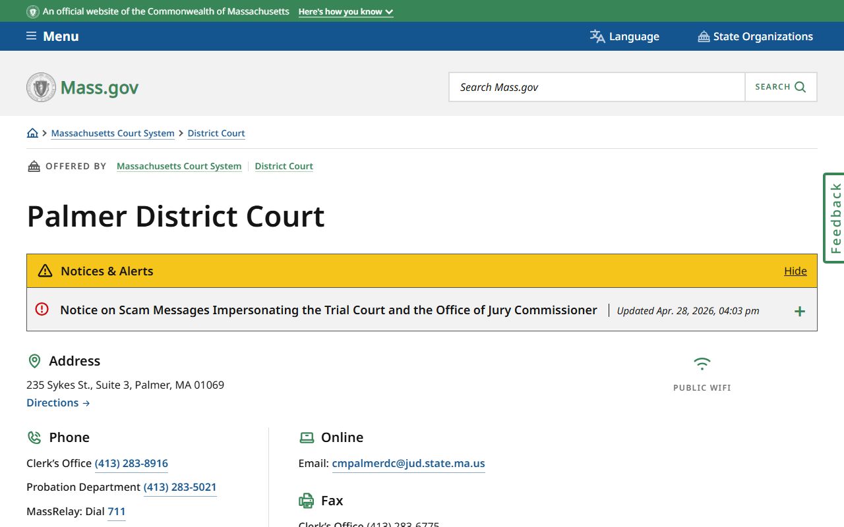
Task: Click the Palmer District Court heading
Action: tap(176, 216)
